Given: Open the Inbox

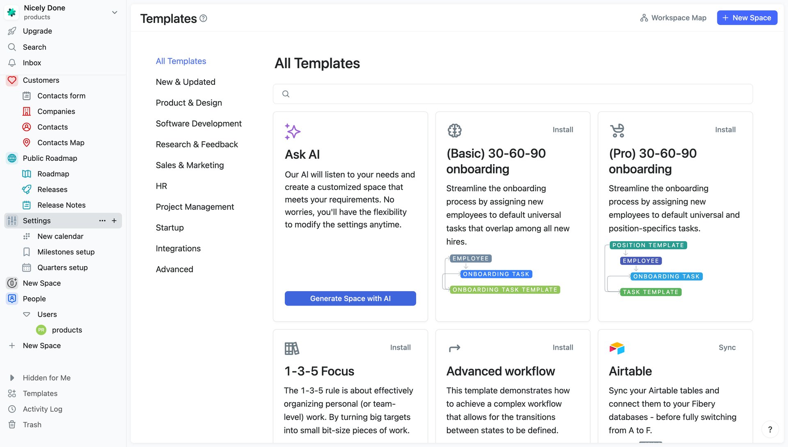Looking at the screenshot, I should 32,62.
